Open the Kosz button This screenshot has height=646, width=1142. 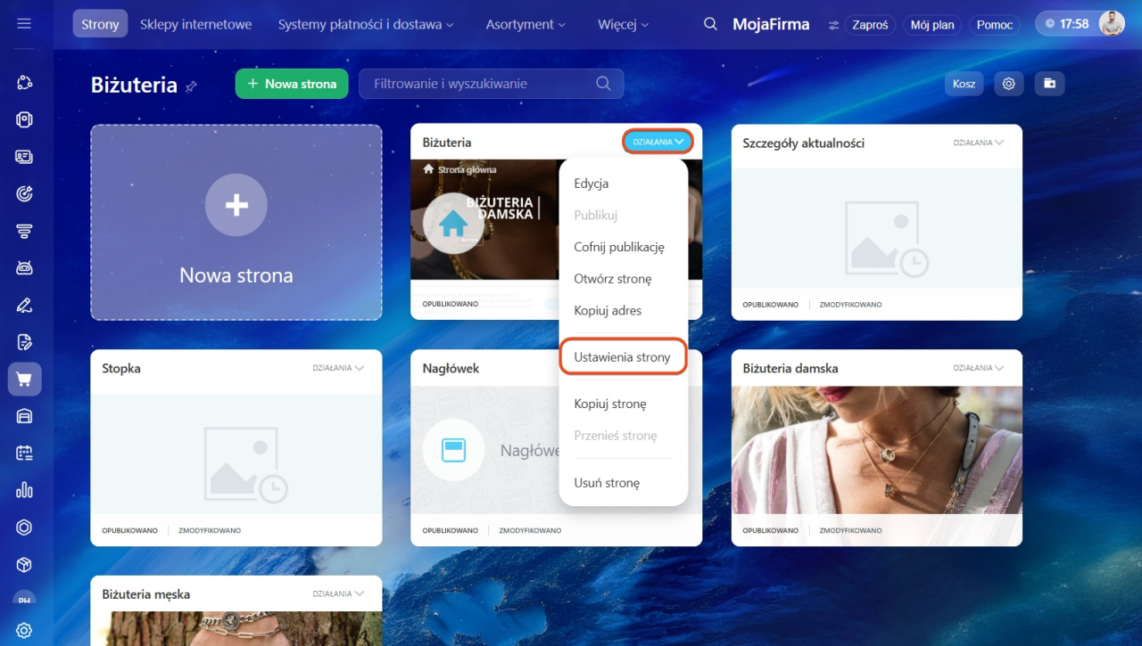point(964,84)
